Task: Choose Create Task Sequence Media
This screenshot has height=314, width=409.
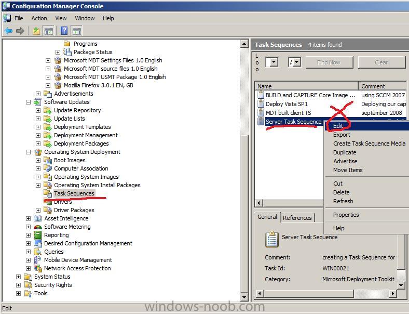Action: (367, 143)
